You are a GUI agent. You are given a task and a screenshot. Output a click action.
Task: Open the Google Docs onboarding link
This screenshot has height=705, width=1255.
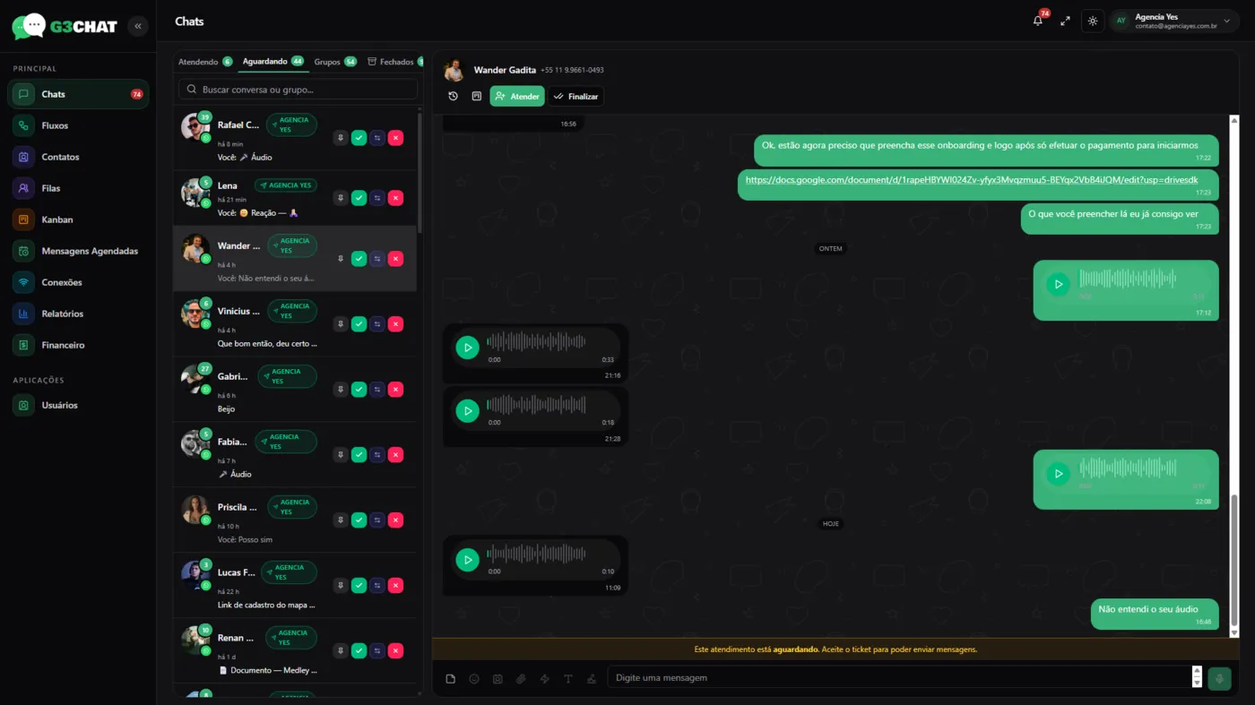coord(972,180)
